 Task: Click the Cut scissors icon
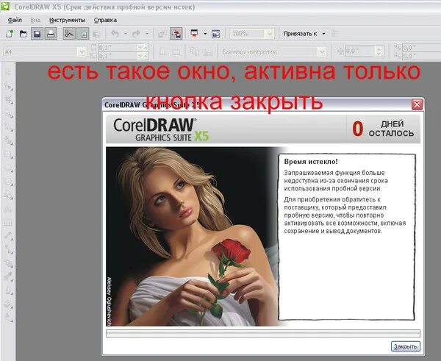click(69, 34)
